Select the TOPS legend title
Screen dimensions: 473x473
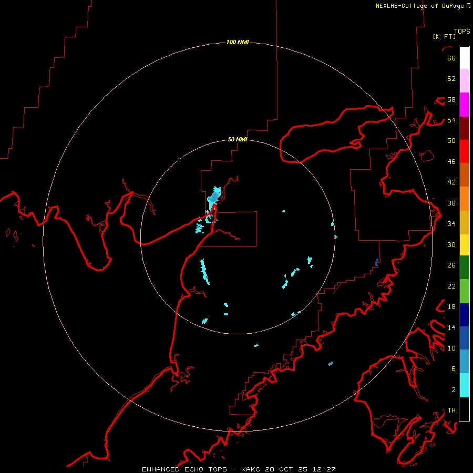[x=462, y=32]
